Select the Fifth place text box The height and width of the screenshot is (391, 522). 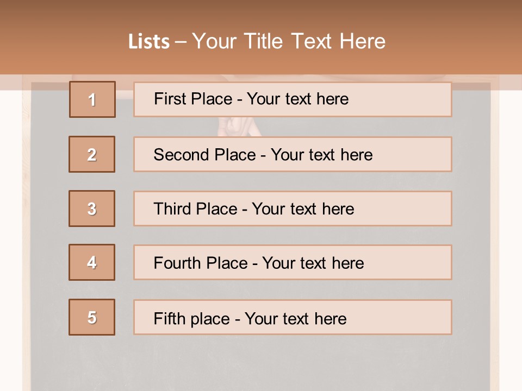point(293,317)
